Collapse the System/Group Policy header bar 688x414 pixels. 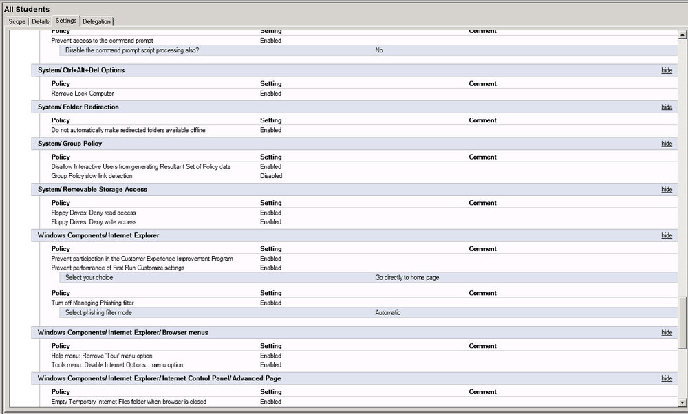(x=354, y=144)
